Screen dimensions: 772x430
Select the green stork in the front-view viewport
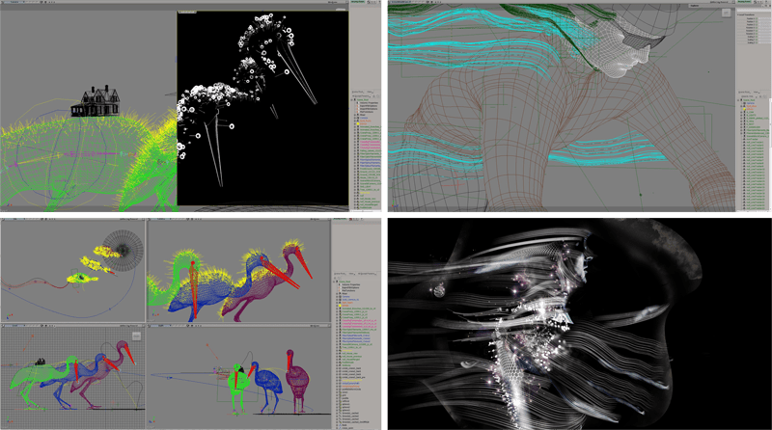(237, 389)
